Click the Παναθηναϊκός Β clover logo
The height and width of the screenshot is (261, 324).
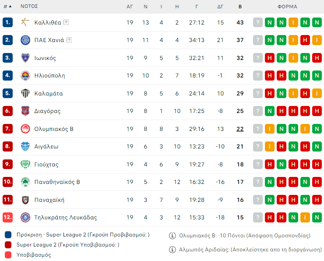[x=25, y=182]
